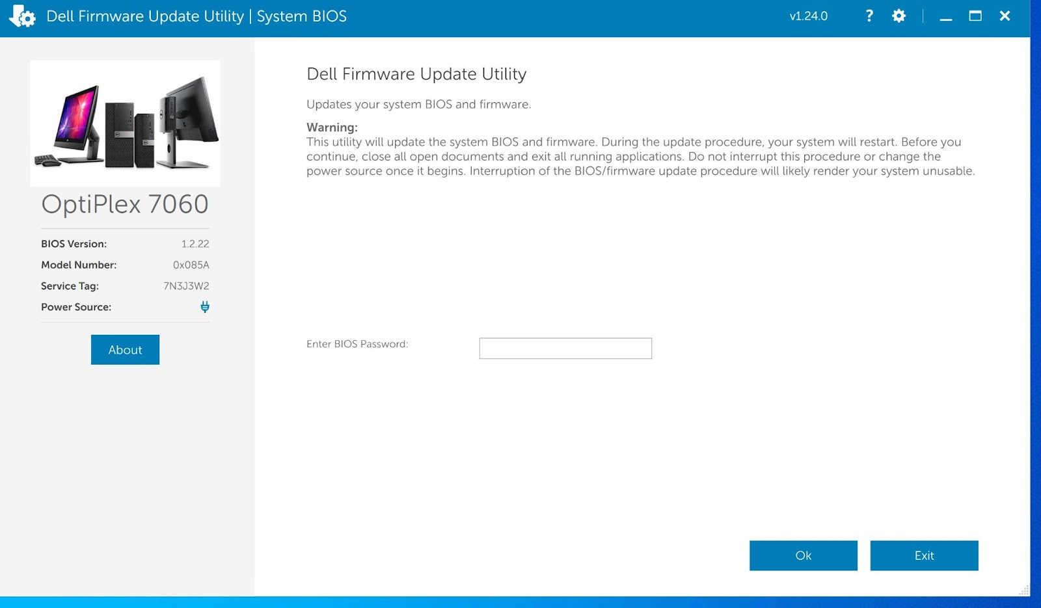1041x608 pixels.
Task: Click the model number value 0x085A
Action: click(x=191, y=265)
